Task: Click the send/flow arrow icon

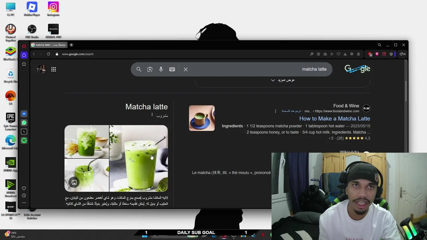Action: tap(332, 54)
